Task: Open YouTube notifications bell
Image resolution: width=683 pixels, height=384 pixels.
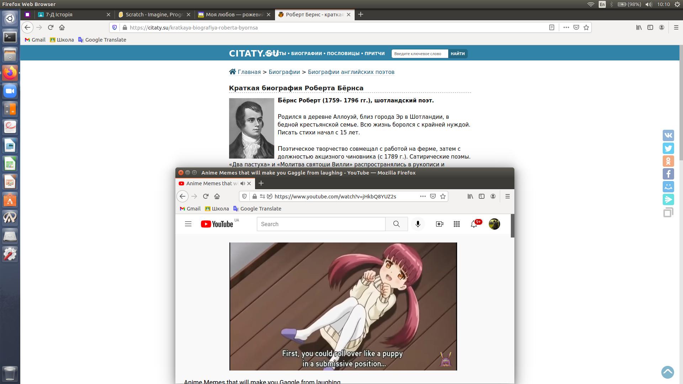Action: pyautogui.click(x=474, y=224)
